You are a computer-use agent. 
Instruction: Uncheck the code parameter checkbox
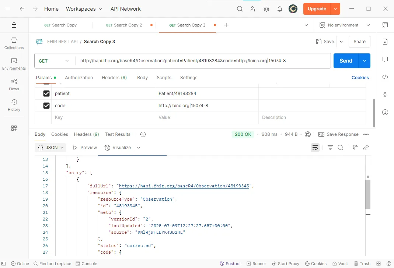pos(46,106)
